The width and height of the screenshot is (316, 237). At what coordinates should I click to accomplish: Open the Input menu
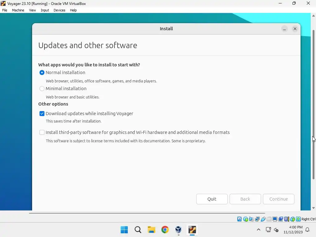point(45,10)
